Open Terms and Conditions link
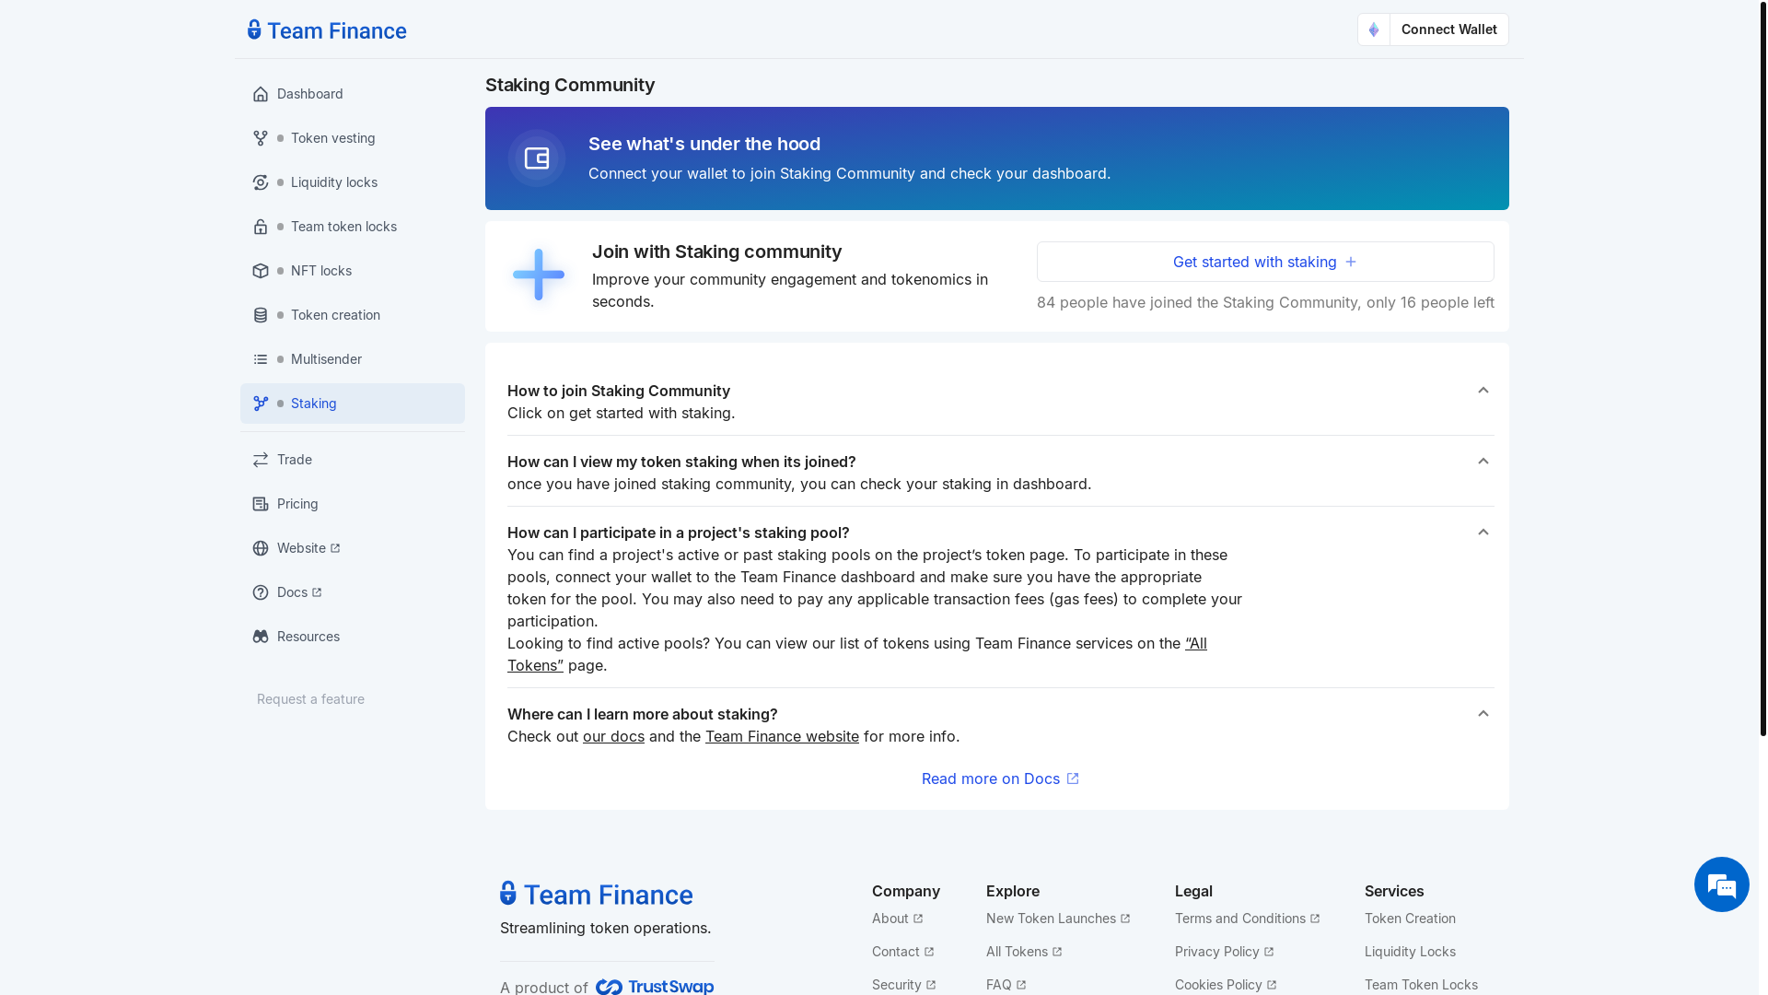Image resolution: width=1768 pixels, height=995 pixels. [1248, 919]
